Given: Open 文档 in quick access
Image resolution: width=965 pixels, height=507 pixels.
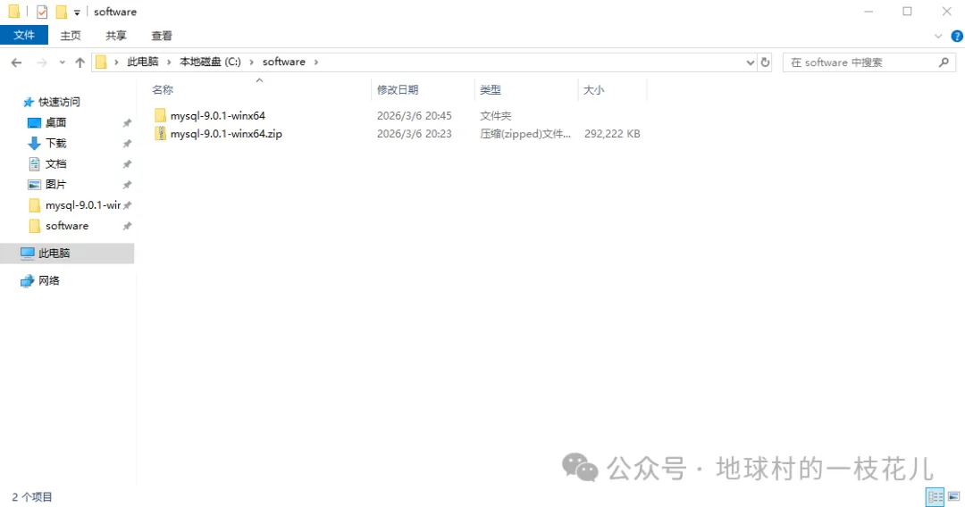Looking at the screenshot, I should pyautogui.click(x=56, y=164).
